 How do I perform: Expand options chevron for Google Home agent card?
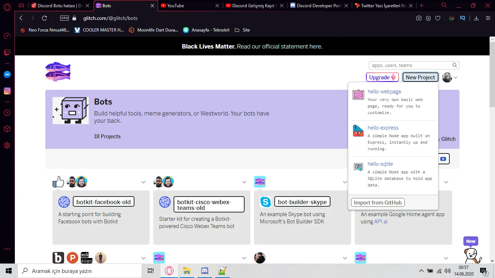446,182
